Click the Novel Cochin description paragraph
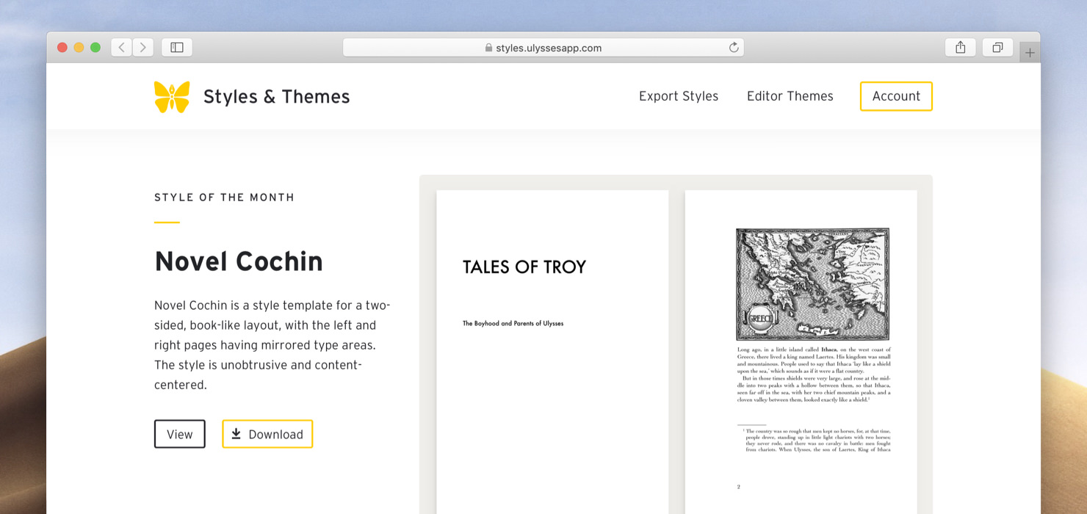This screenshot has height=514, width=1087. coord(272,345)
